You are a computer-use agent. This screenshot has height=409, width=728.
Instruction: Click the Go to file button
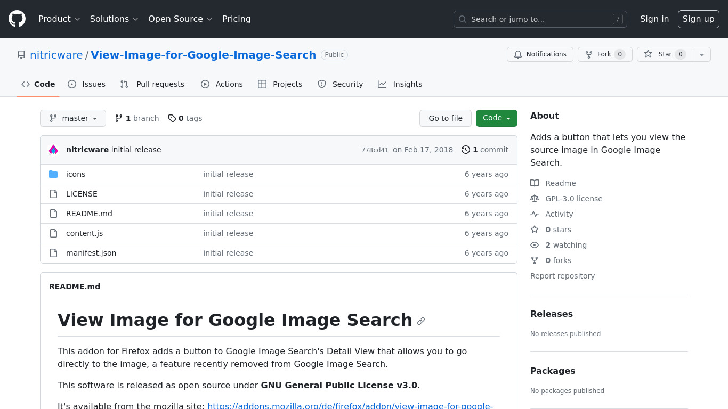point(446,118)
